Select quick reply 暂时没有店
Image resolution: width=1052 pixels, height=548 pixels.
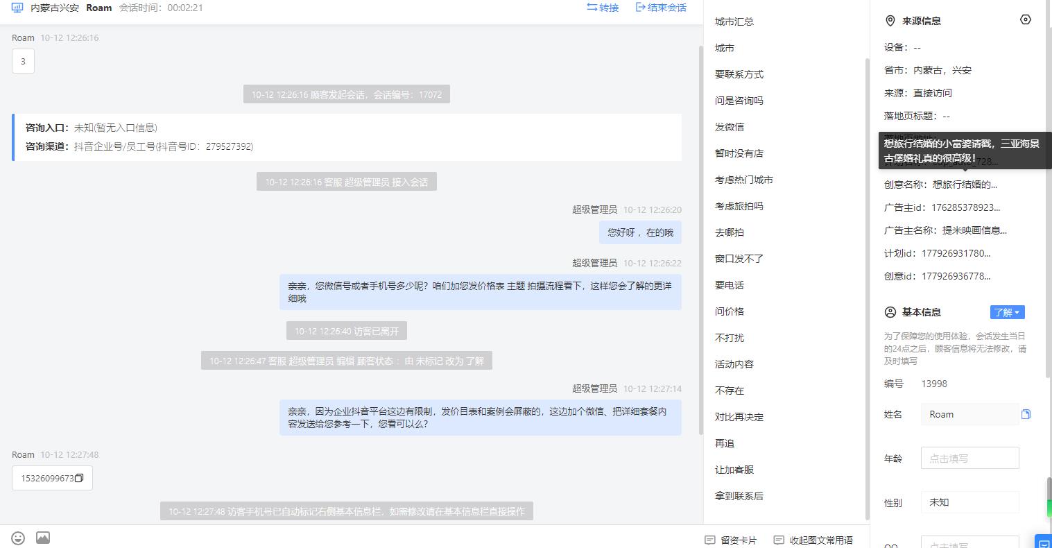pos(739,153)
